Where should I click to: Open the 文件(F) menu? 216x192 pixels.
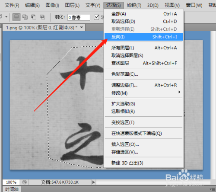point(12,6)
